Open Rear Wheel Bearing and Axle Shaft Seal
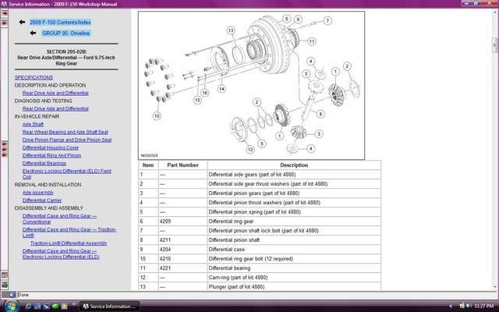This screenshot has width=499, height=312. click(x=65, y=132)
